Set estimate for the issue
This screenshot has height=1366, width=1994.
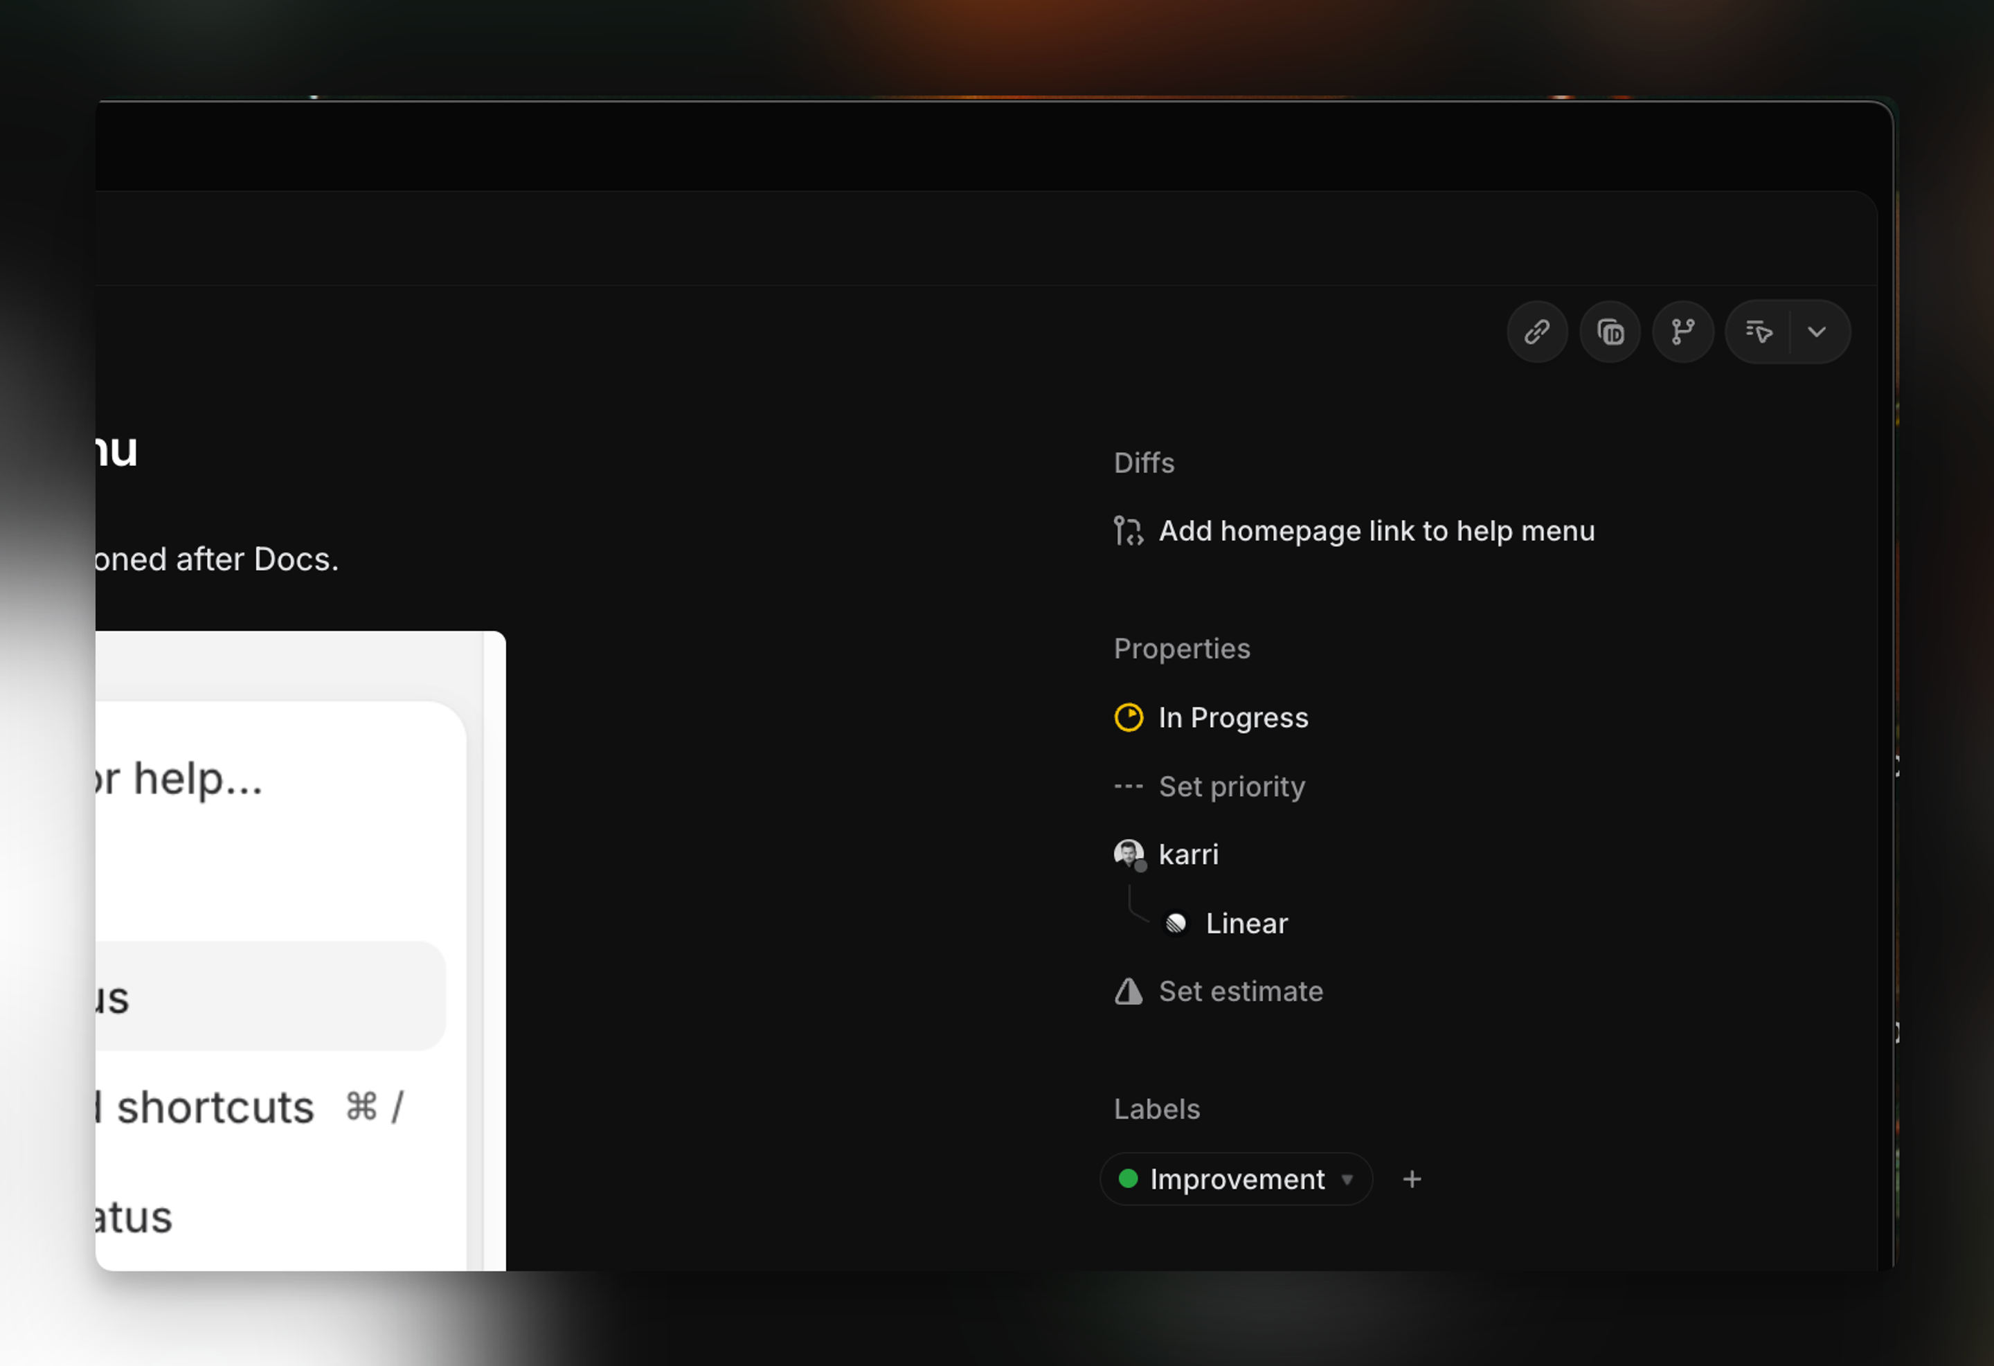click(x=1241, y=992)
